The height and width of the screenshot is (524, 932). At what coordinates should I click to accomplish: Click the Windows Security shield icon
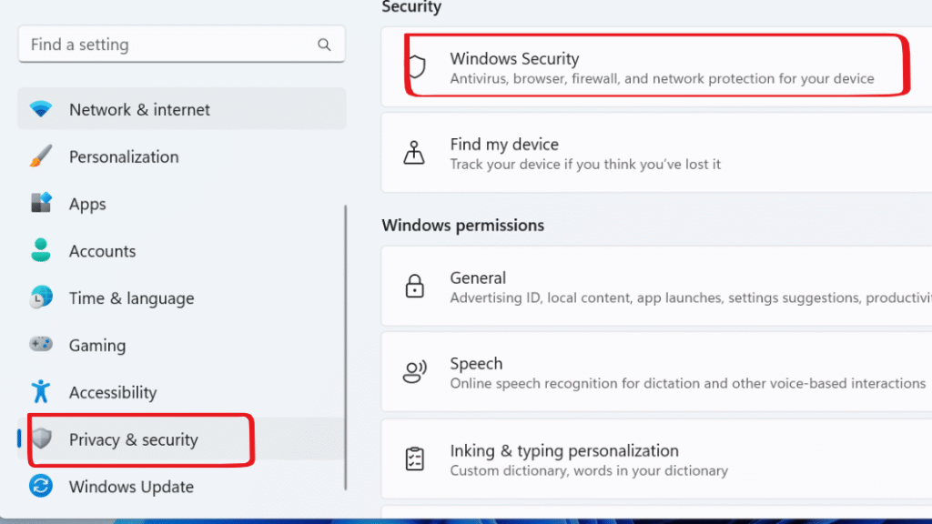[417, 66]
